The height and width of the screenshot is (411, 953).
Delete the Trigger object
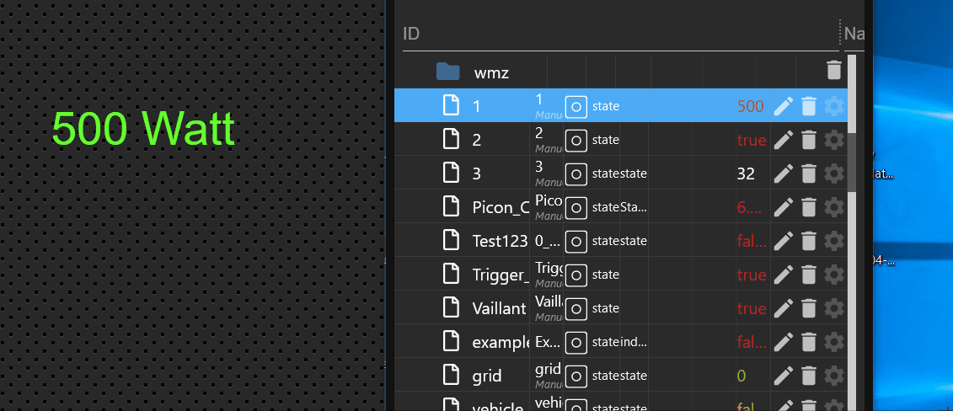pyautogui.click(x=809, y=275)
